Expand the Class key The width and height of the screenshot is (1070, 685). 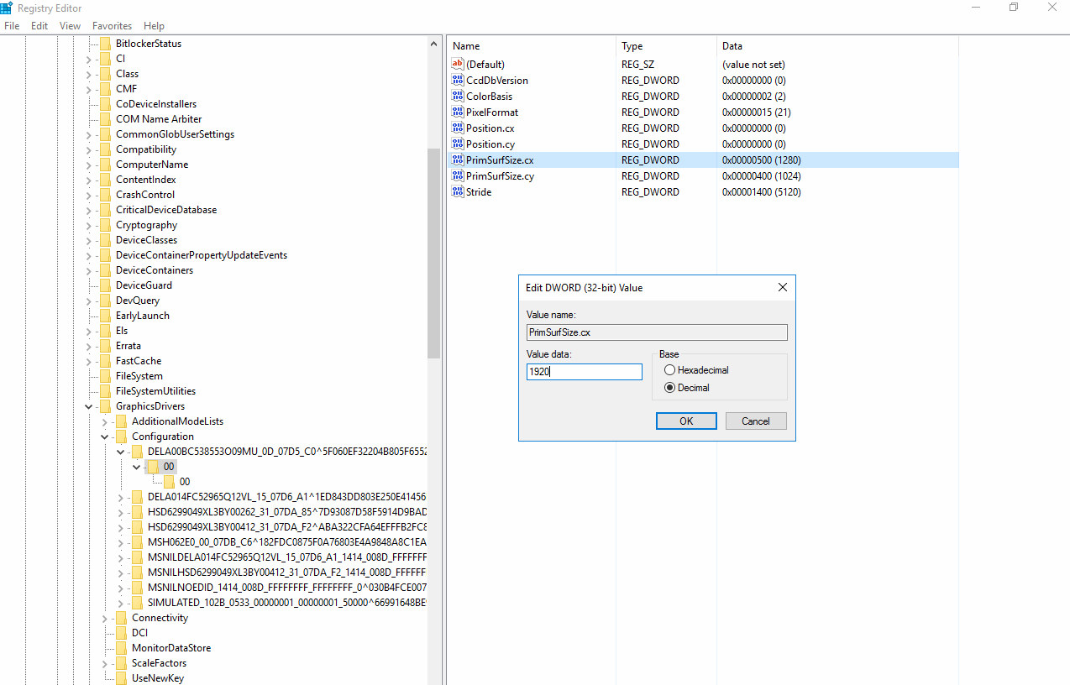89,74
